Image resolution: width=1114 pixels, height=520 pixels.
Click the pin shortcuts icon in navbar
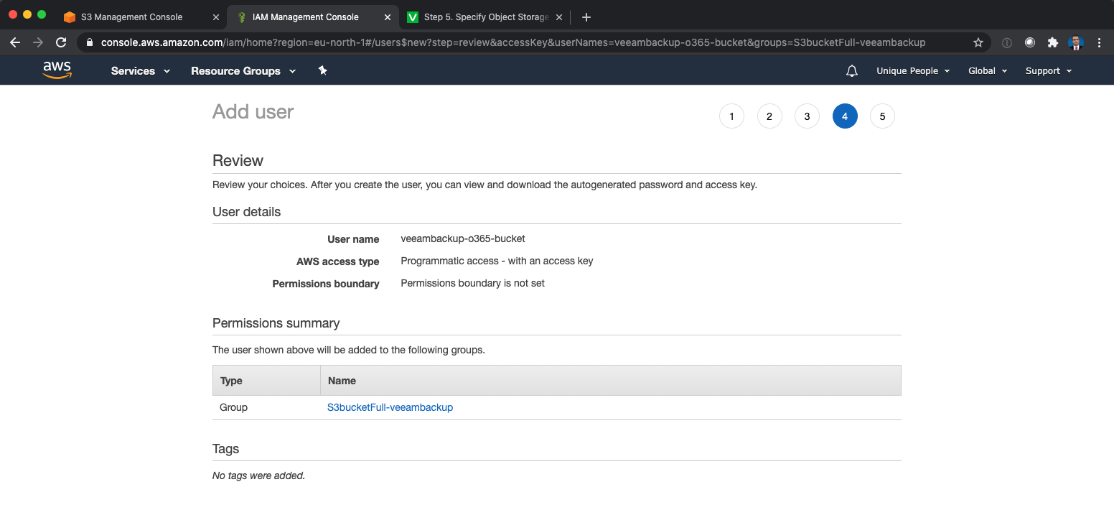pos(323,70)
